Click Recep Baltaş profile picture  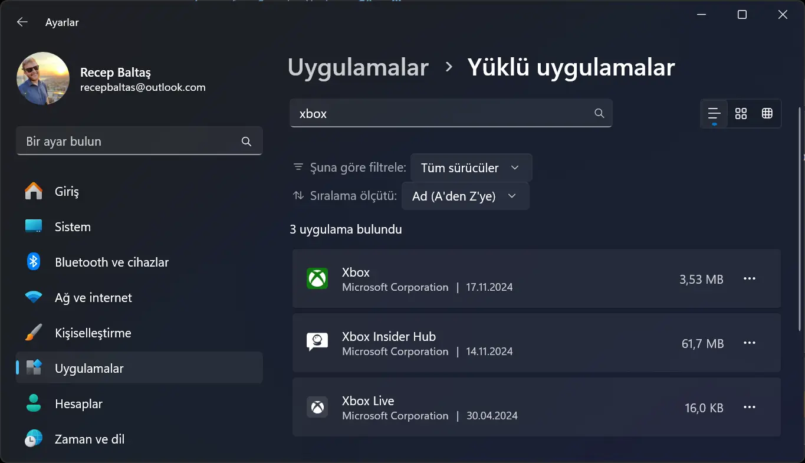(x=43, y=78)
